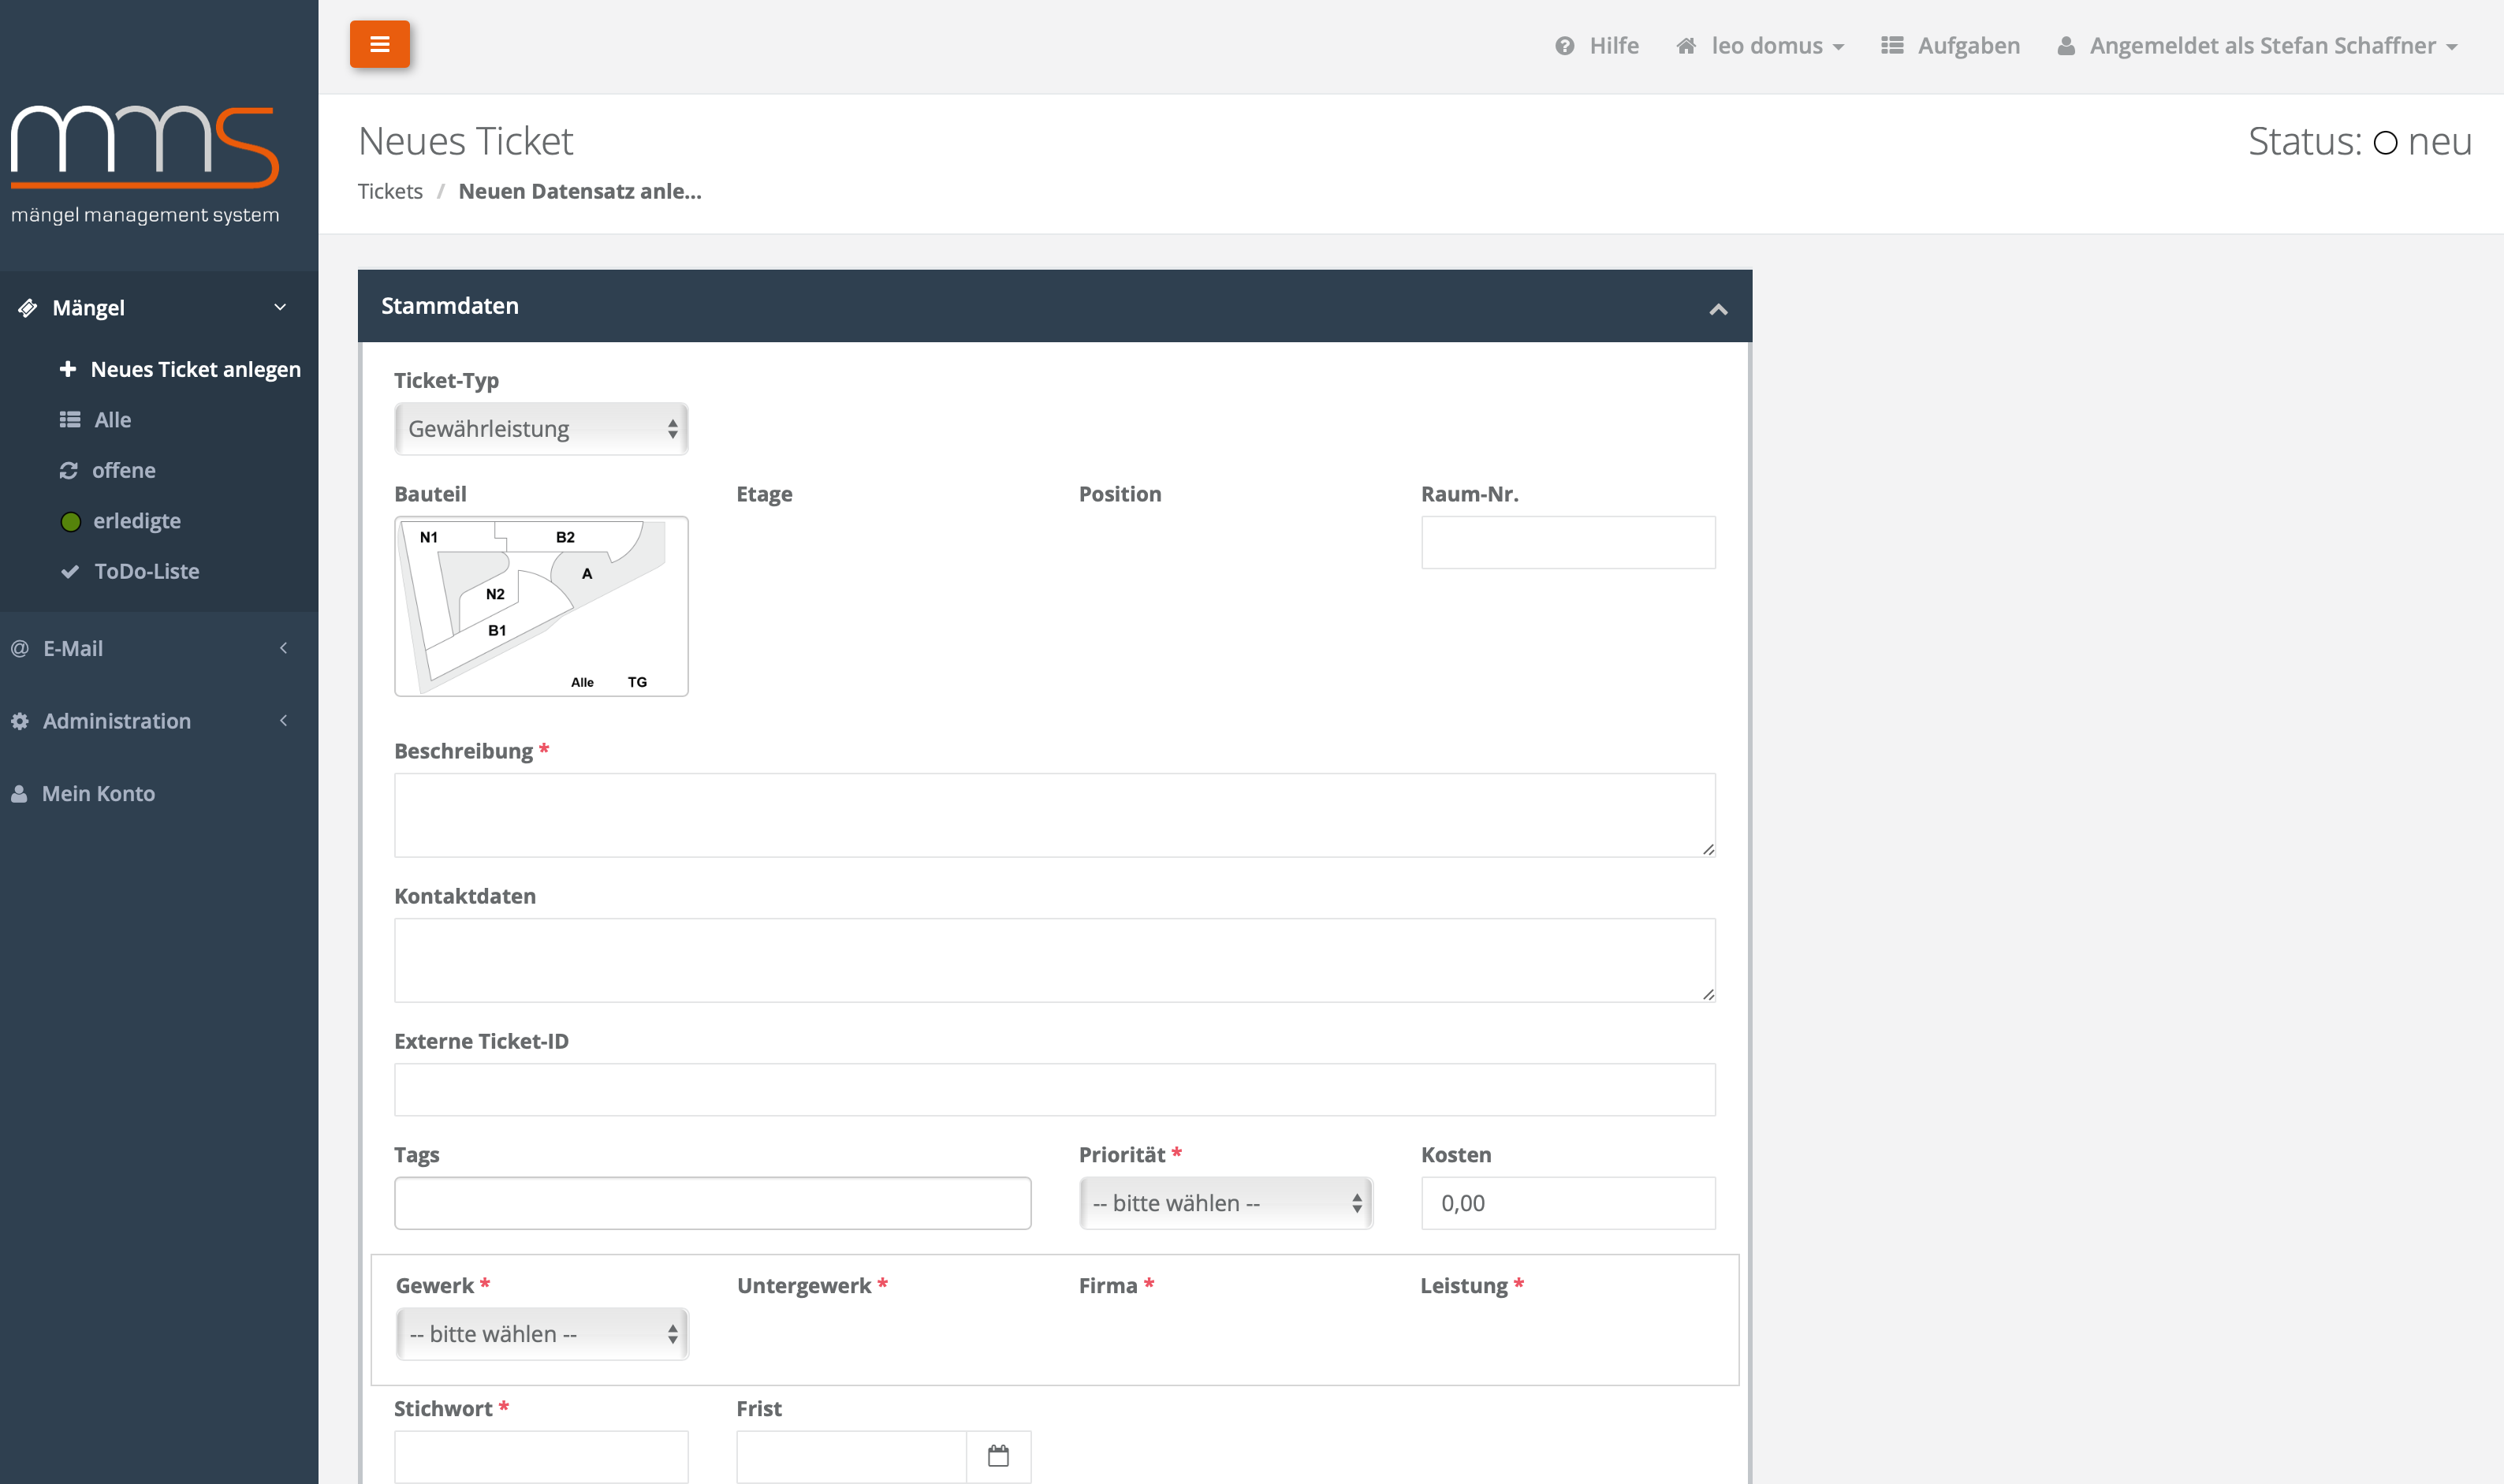Click the person icon next to Mein Konto
Viewport: 2504px width, 1484px height.
pos(19,794)
